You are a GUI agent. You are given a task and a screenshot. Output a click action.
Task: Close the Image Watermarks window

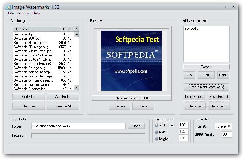click(x=233, y=7)
